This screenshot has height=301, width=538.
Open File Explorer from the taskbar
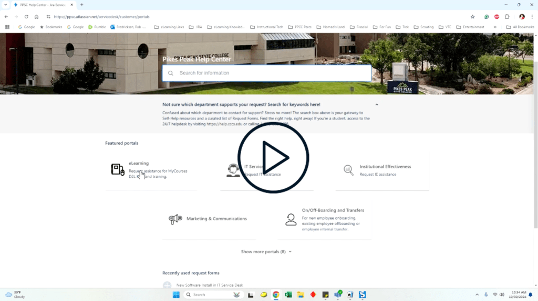pyautogui.click(x=301, y=295)
